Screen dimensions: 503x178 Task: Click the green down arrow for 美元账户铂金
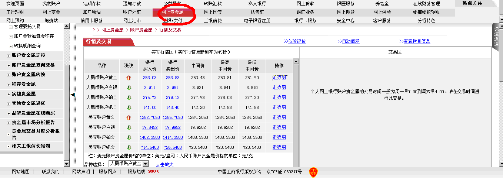(129, 138)
